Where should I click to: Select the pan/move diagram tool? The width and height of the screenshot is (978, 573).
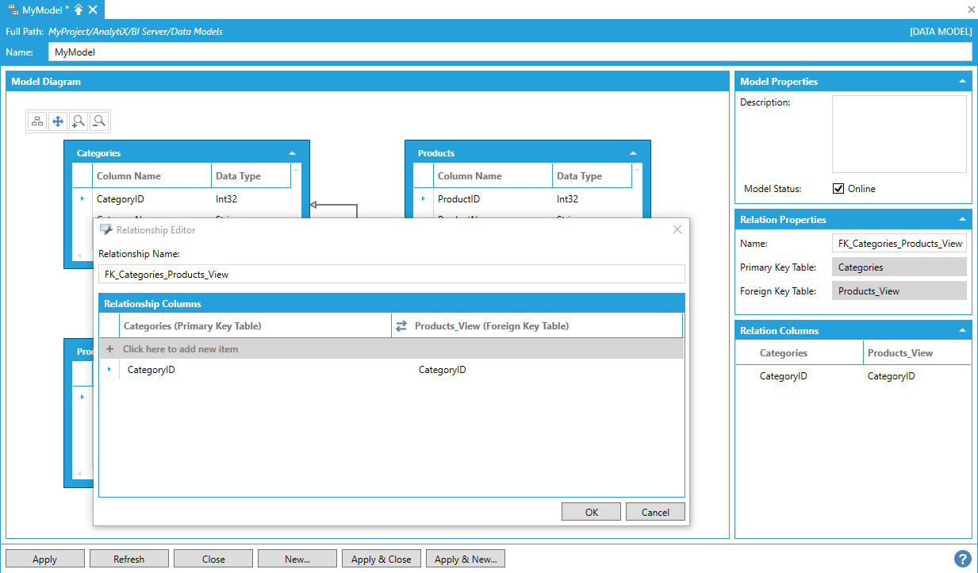pos(58,121)
